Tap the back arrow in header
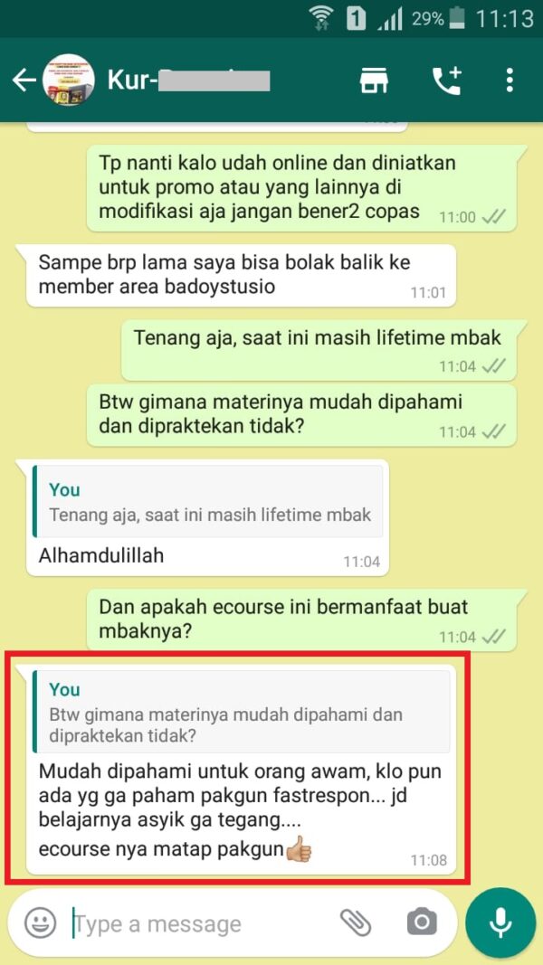The height and width of the screenshot is (965, 543). (24, 80)
